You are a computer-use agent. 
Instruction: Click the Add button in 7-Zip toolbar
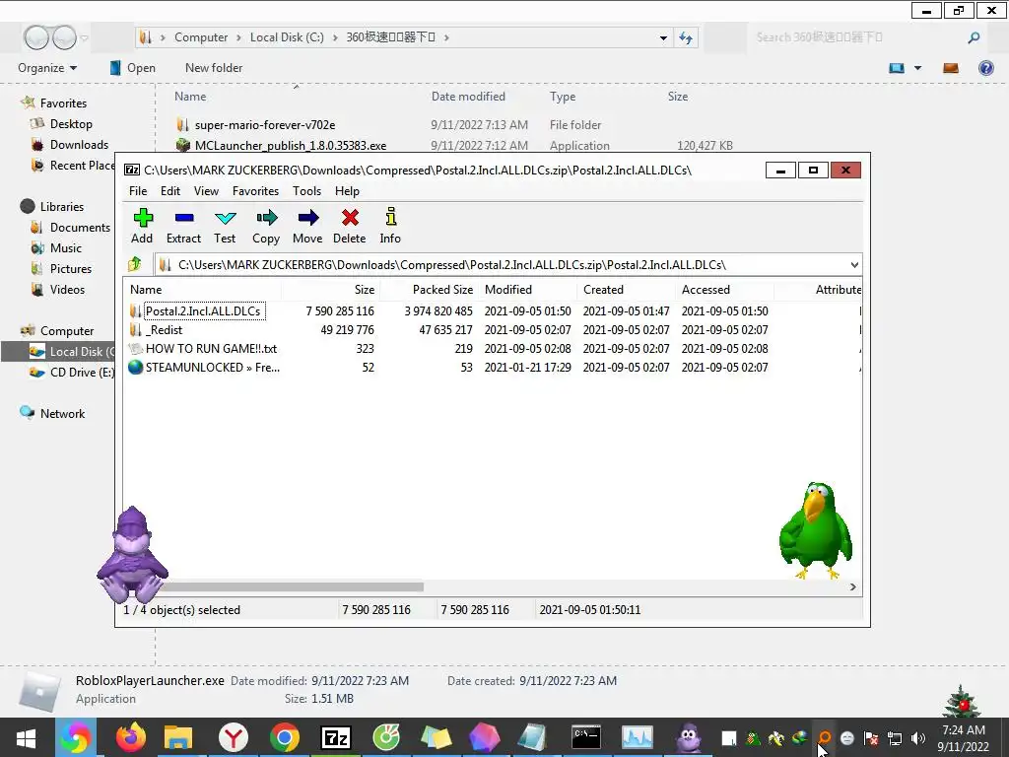point(142,226)
